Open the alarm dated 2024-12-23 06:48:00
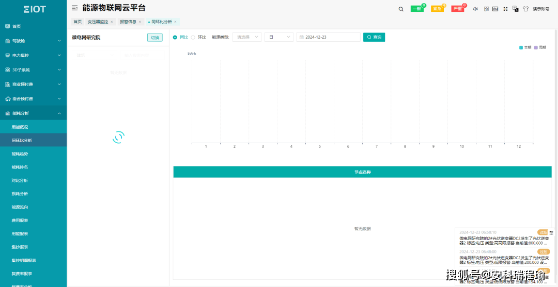This screenshot has width=558, height=287. point(505,257)
